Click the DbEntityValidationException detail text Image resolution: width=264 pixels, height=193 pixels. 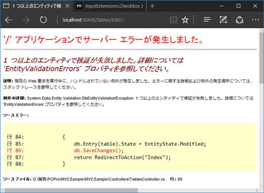(128, 101)
